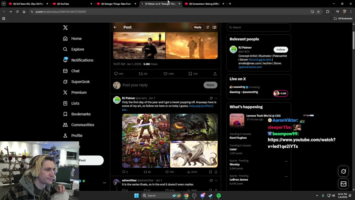Viewport: 355px width, 200px height.
Task: Bookmark RJ Palmer's art reply
Action: [210, 172]
